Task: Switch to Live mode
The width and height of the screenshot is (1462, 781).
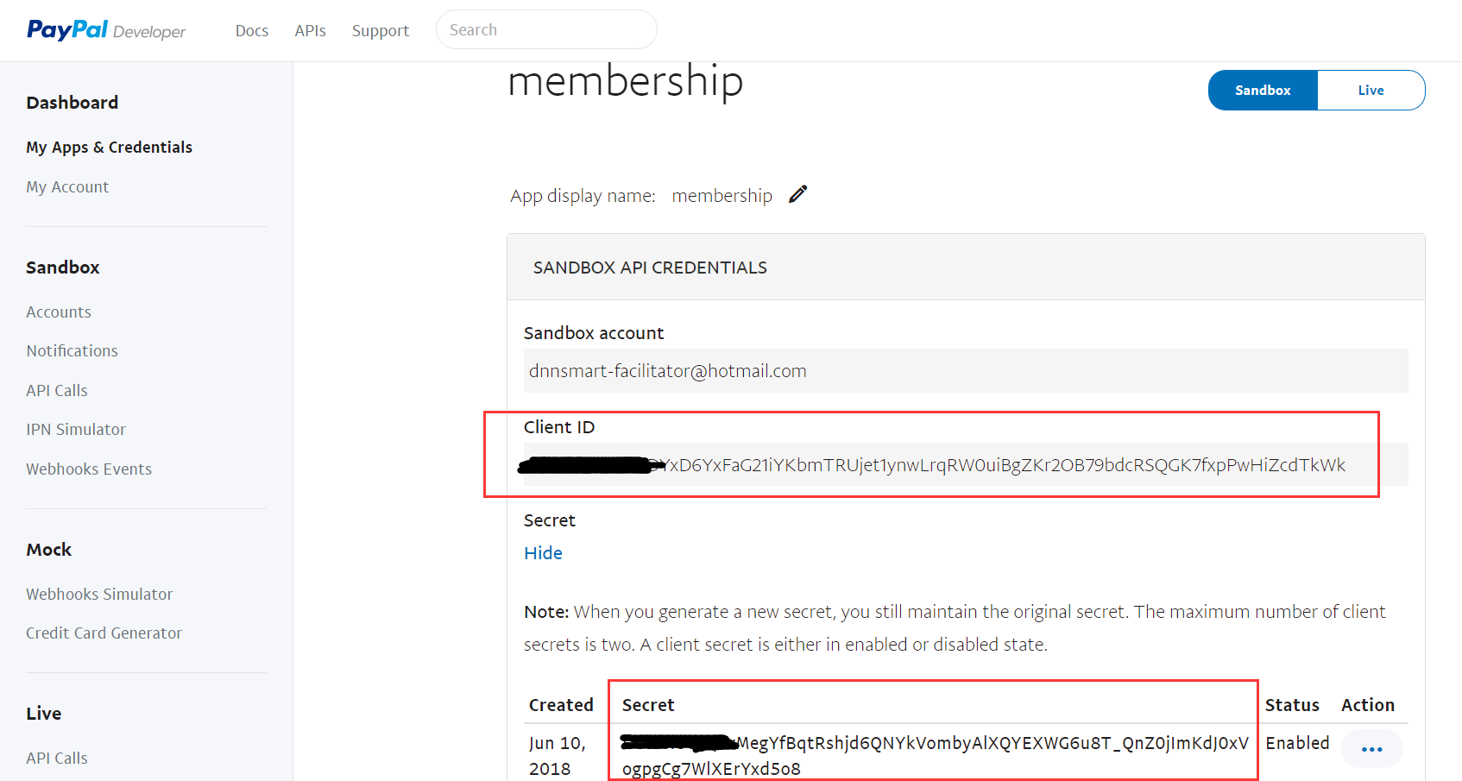Action: 1371,90
